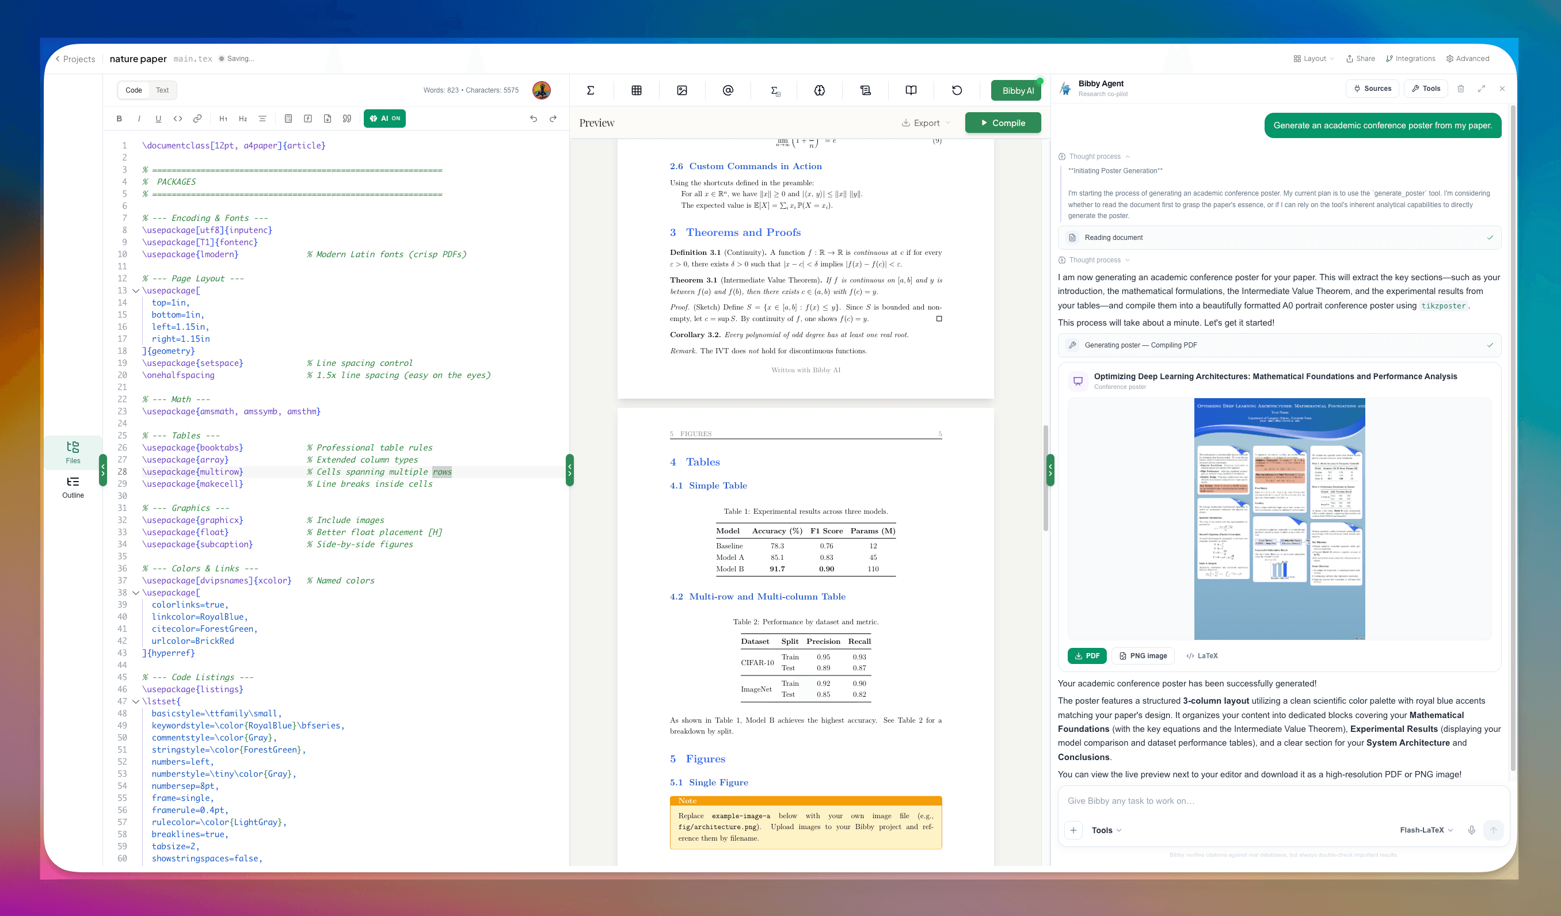
Task: Open the Share menu
Action: [1360, 59]
